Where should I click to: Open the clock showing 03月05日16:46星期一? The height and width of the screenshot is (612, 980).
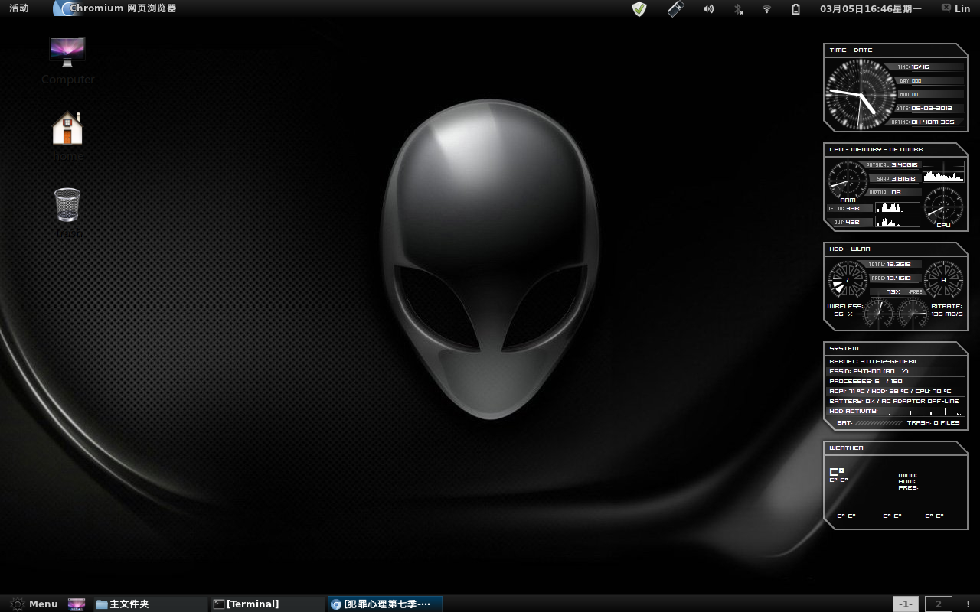pyautogui.click(x=871, y=9)
